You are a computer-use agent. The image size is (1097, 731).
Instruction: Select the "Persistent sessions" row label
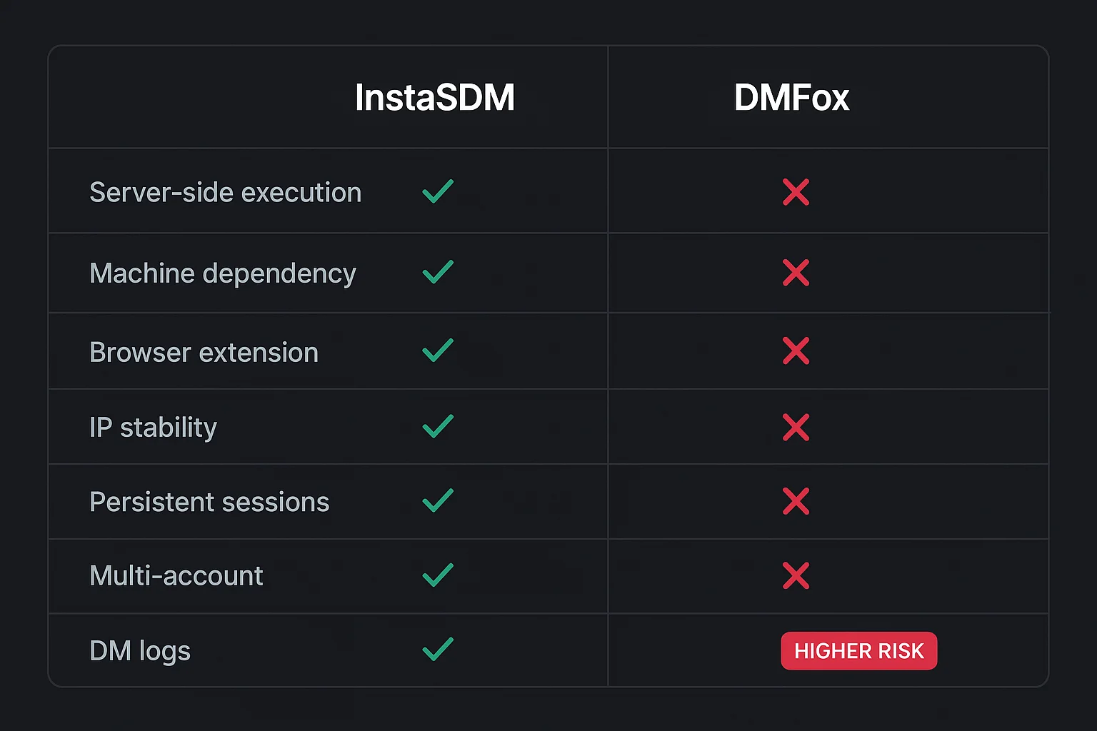coord(209,503)
